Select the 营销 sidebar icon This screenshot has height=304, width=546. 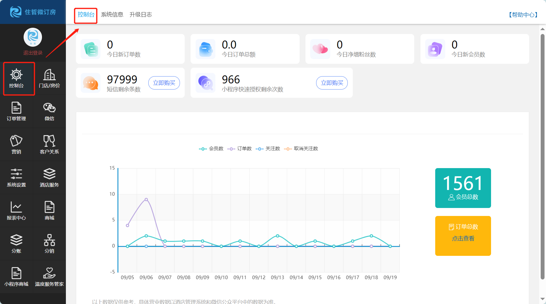pos(16,144)
